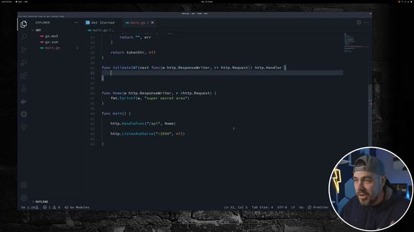Open the Accounts menu icon
The width and height of the screenshot is (414, 232).
pyautogui.click(x=24, y=185)
